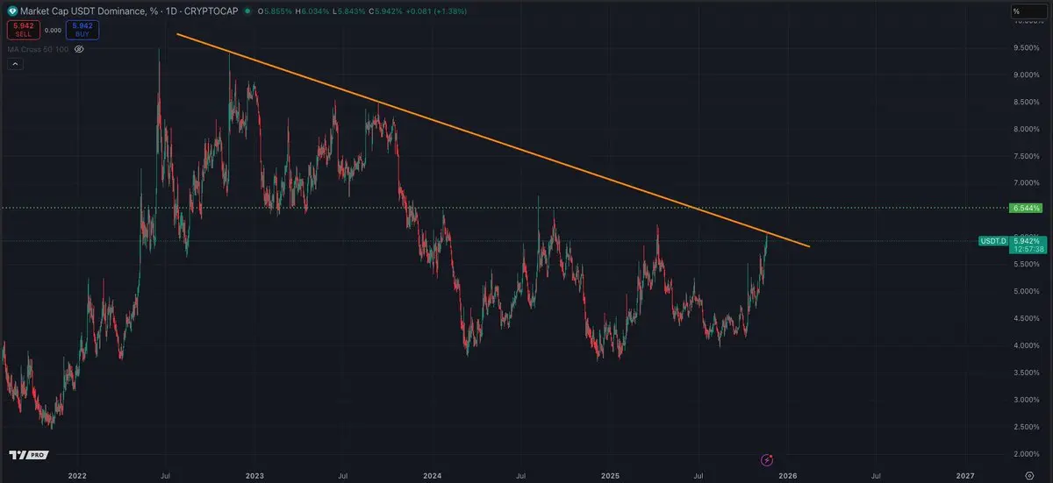This screenshot has width=1053, height=483.
Task: Click the 6.544% green price label
Action: tap(1024, 209)
